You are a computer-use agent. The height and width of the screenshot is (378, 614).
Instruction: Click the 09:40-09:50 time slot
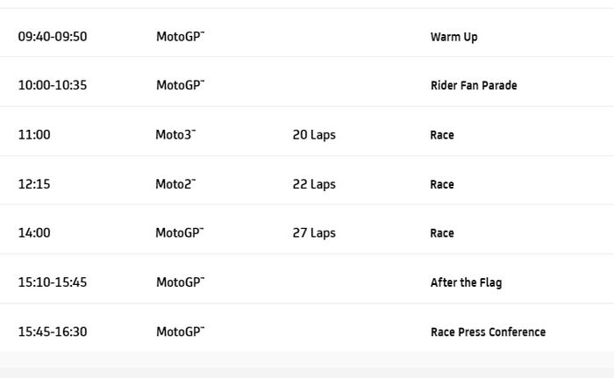click(x=53, y=37)
